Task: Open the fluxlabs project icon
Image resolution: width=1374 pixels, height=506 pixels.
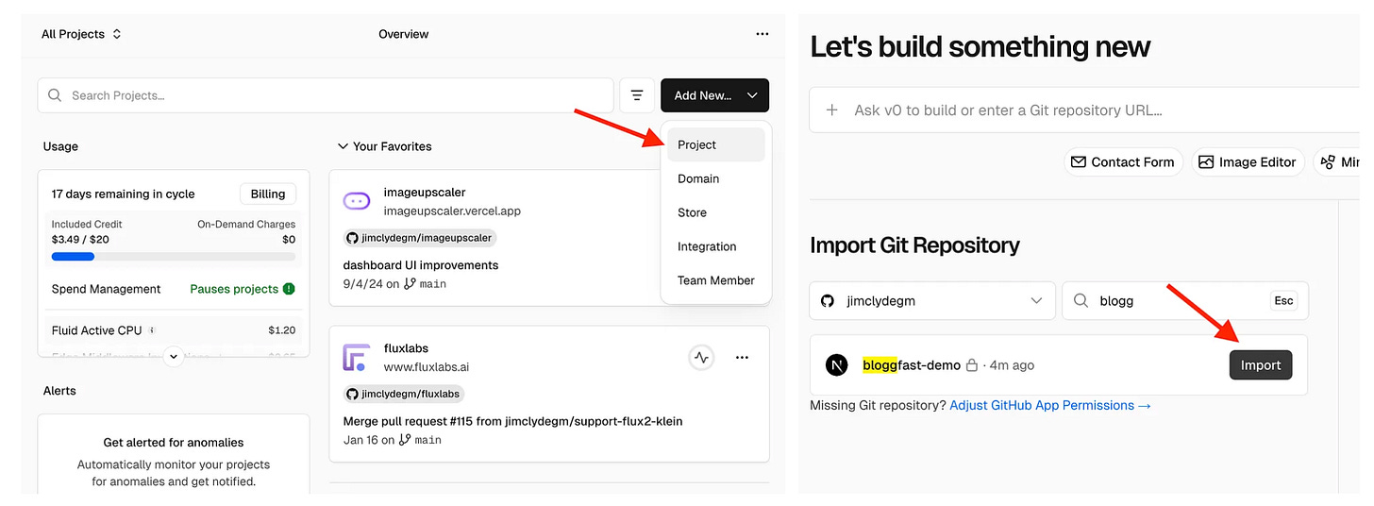Action: coord(357,358)
